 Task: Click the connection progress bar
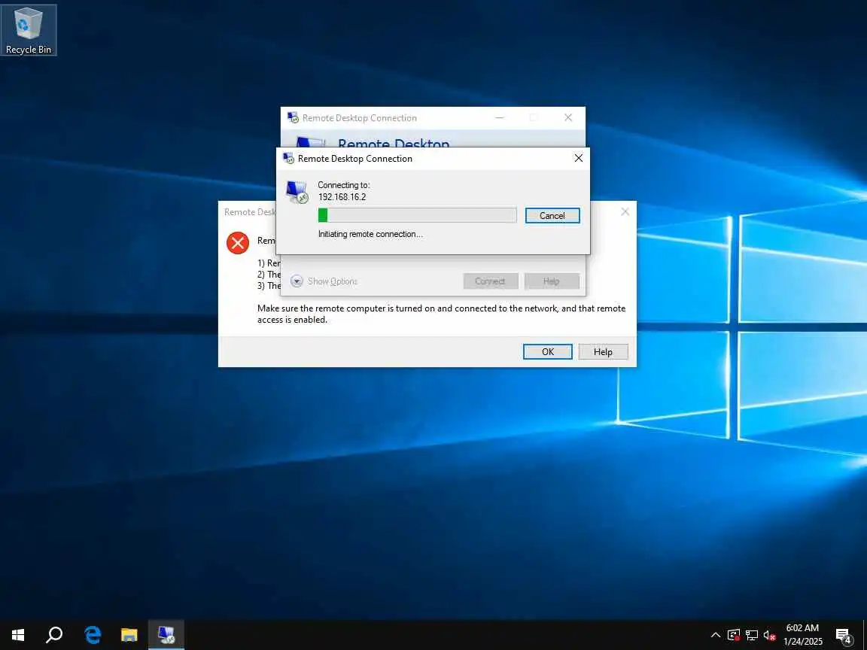418,215
